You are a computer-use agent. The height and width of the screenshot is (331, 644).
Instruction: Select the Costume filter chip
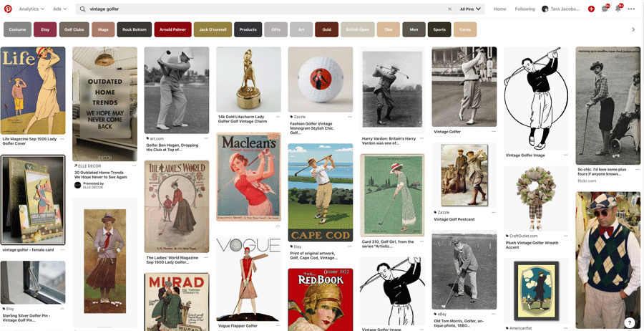[x=17, y=29]
